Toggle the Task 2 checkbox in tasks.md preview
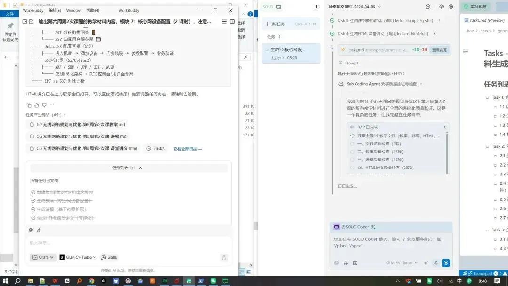The image size is (508, 286). coord(487,146)
